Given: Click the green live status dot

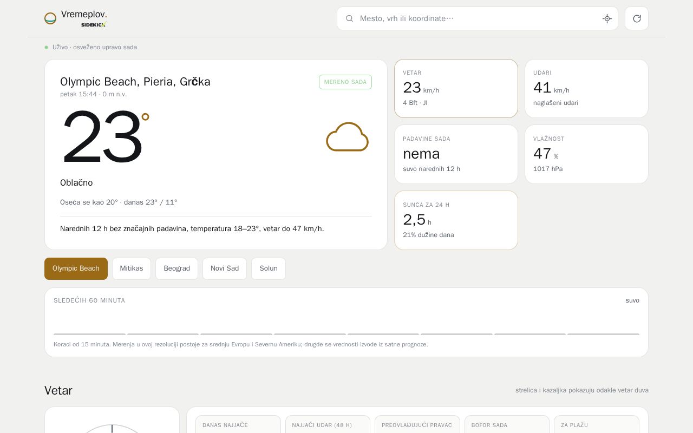Looking at the screenshot, I should point(47,47).
